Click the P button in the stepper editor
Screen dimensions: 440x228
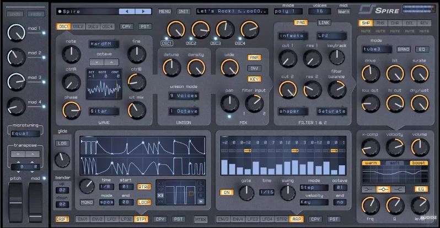coord(201,189)
